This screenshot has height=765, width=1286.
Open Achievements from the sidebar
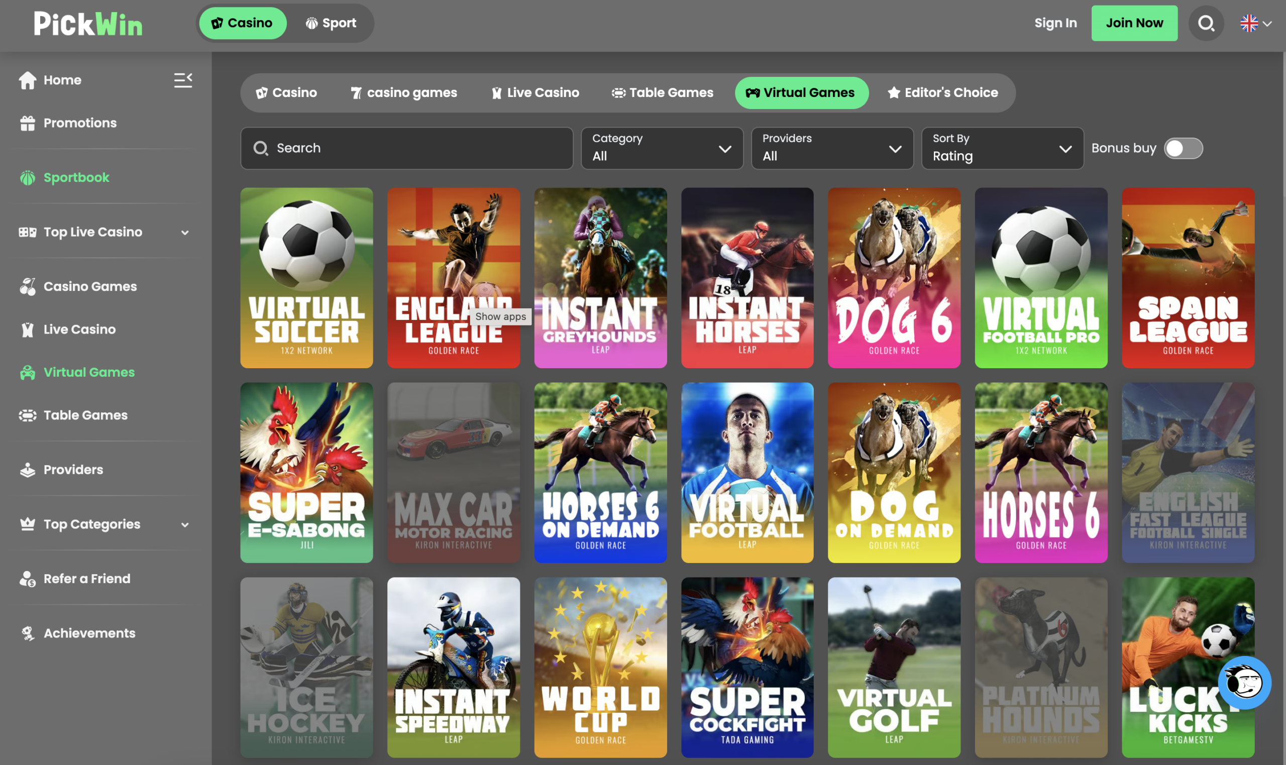(x=89, y=633)
